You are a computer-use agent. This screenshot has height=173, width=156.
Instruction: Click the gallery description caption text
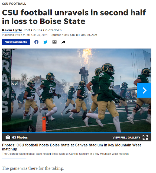click(x=66, y=154)
